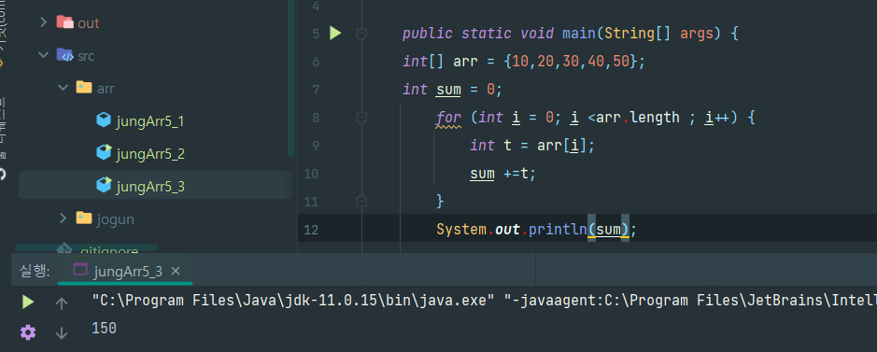Fold the for loop at line 8
Screen dimensions: 877x352
[x=361, y=118]
